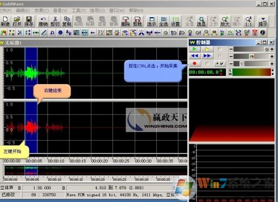Click the 复制 copy toolbar icon
Screen dimensions: 278x202
67,21
